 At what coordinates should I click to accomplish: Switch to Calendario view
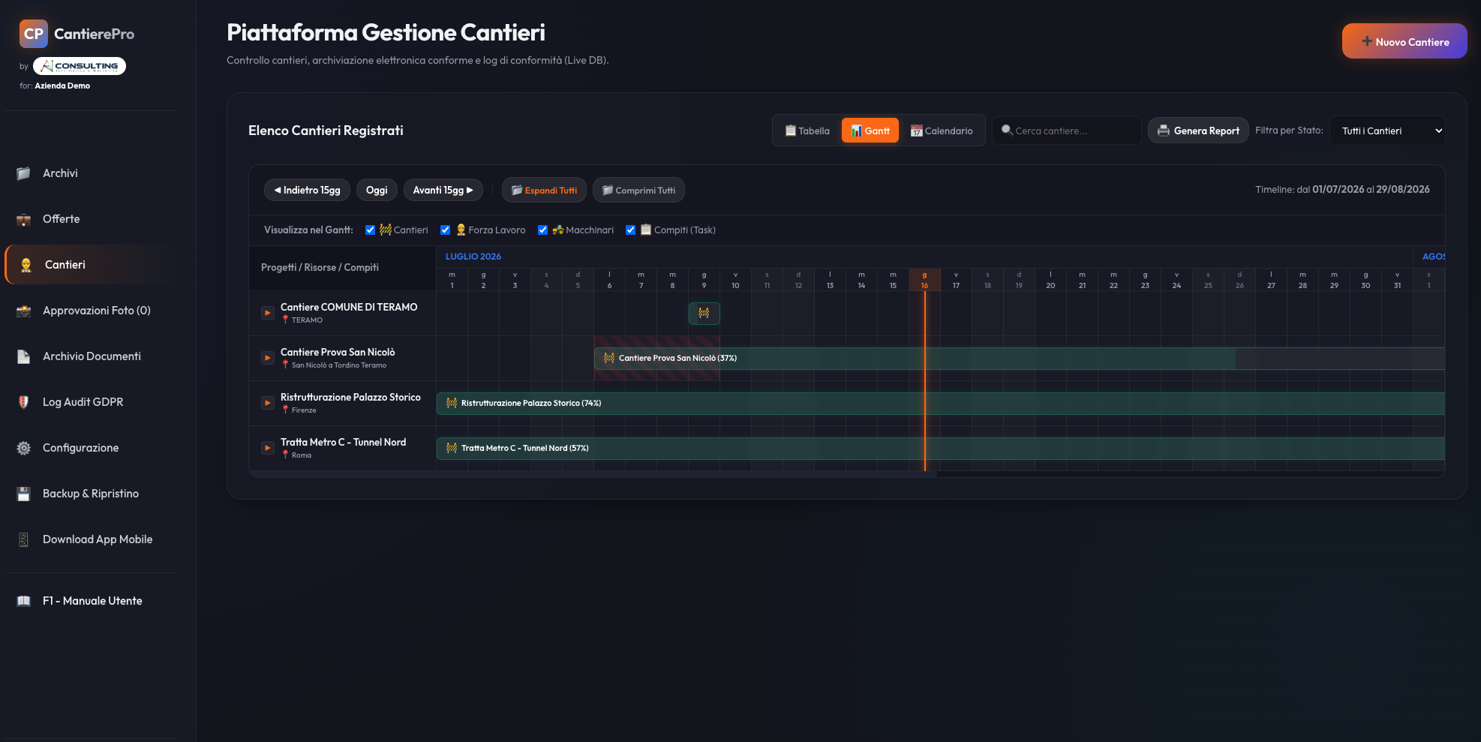coord(942,131)
